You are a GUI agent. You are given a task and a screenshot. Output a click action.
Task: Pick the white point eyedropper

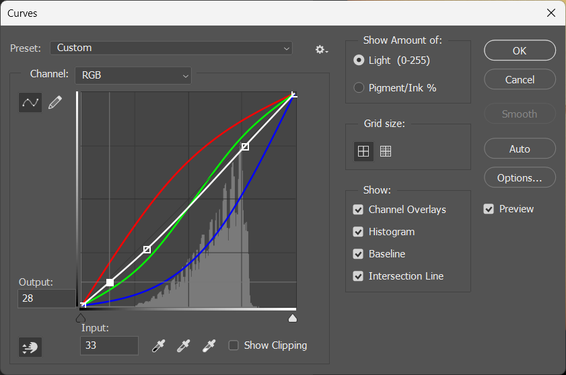click(x=209, y=346)
